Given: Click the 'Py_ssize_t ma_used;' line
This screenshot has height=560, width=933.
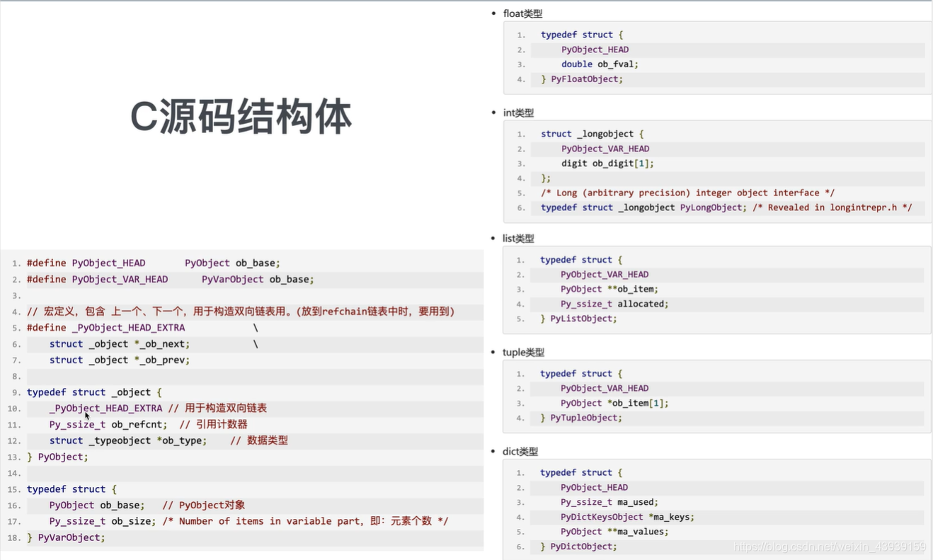Looking at the screenshot, I should click(609, 502).
